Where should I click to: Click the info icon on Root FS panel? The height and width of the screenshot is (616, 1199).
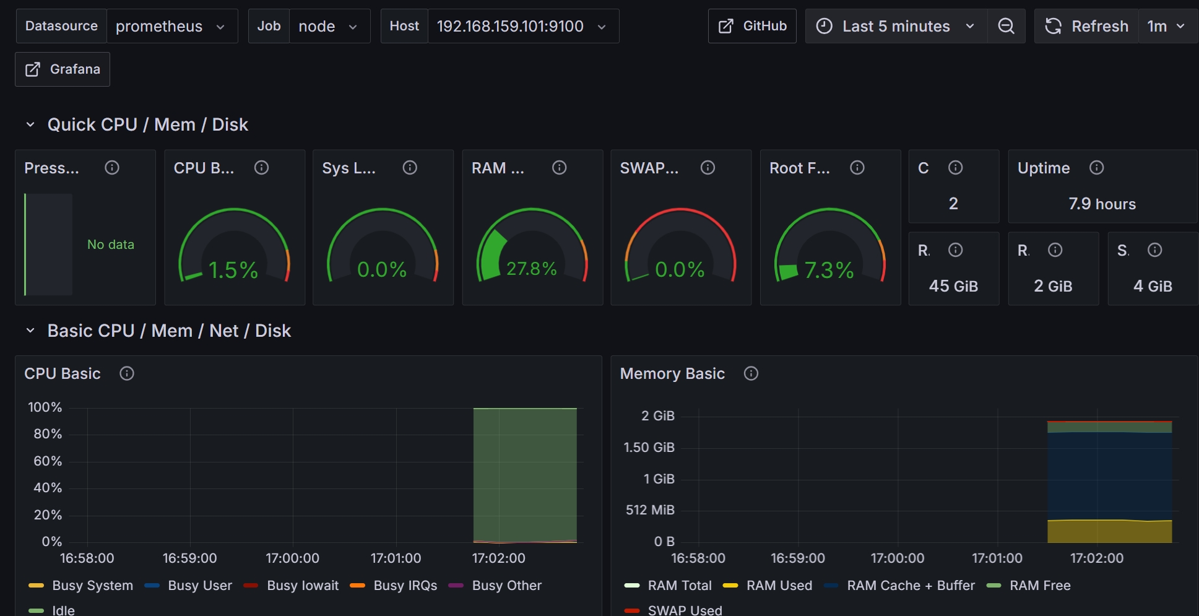click(857, 168)
